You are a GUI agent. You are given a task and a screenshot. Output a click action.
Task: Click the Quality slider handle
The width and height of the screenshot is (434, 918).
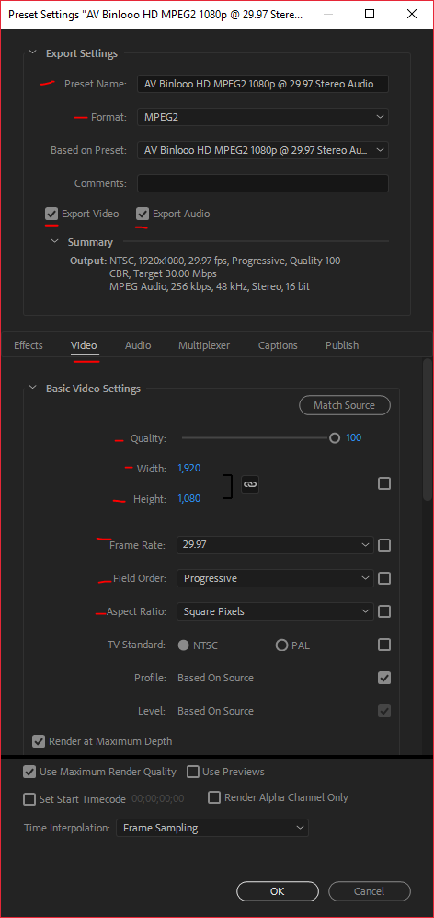pyautogui.click(x=335, y=438)
